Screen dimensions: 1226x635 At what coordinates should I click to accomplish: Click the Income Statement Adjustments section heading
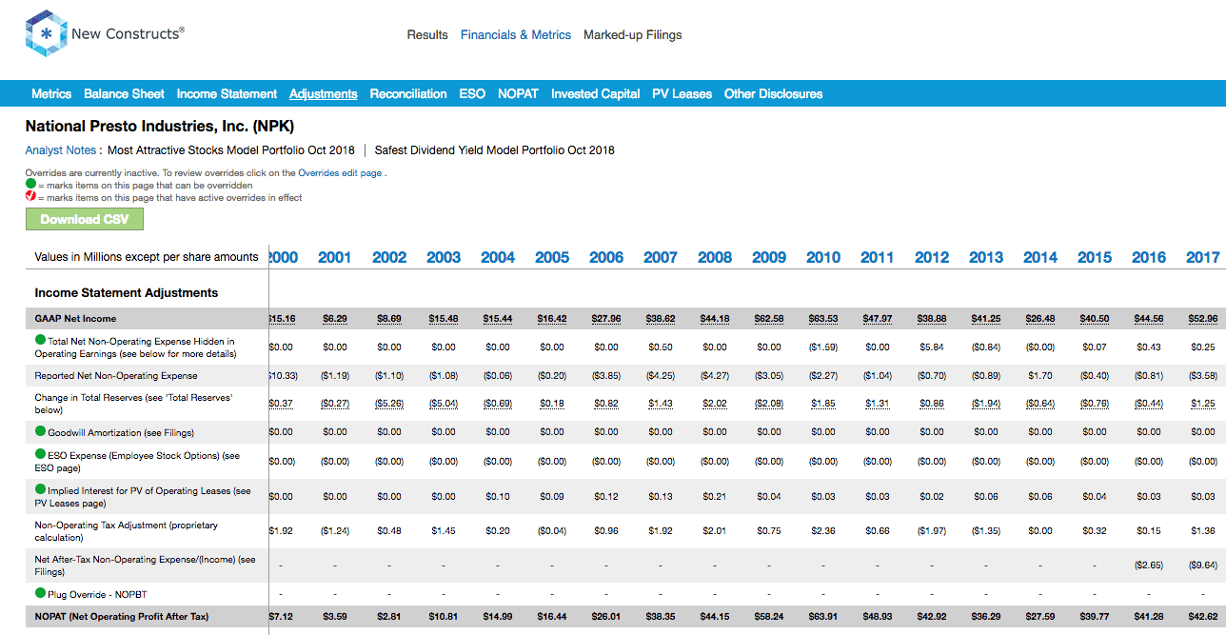[127, 292]
